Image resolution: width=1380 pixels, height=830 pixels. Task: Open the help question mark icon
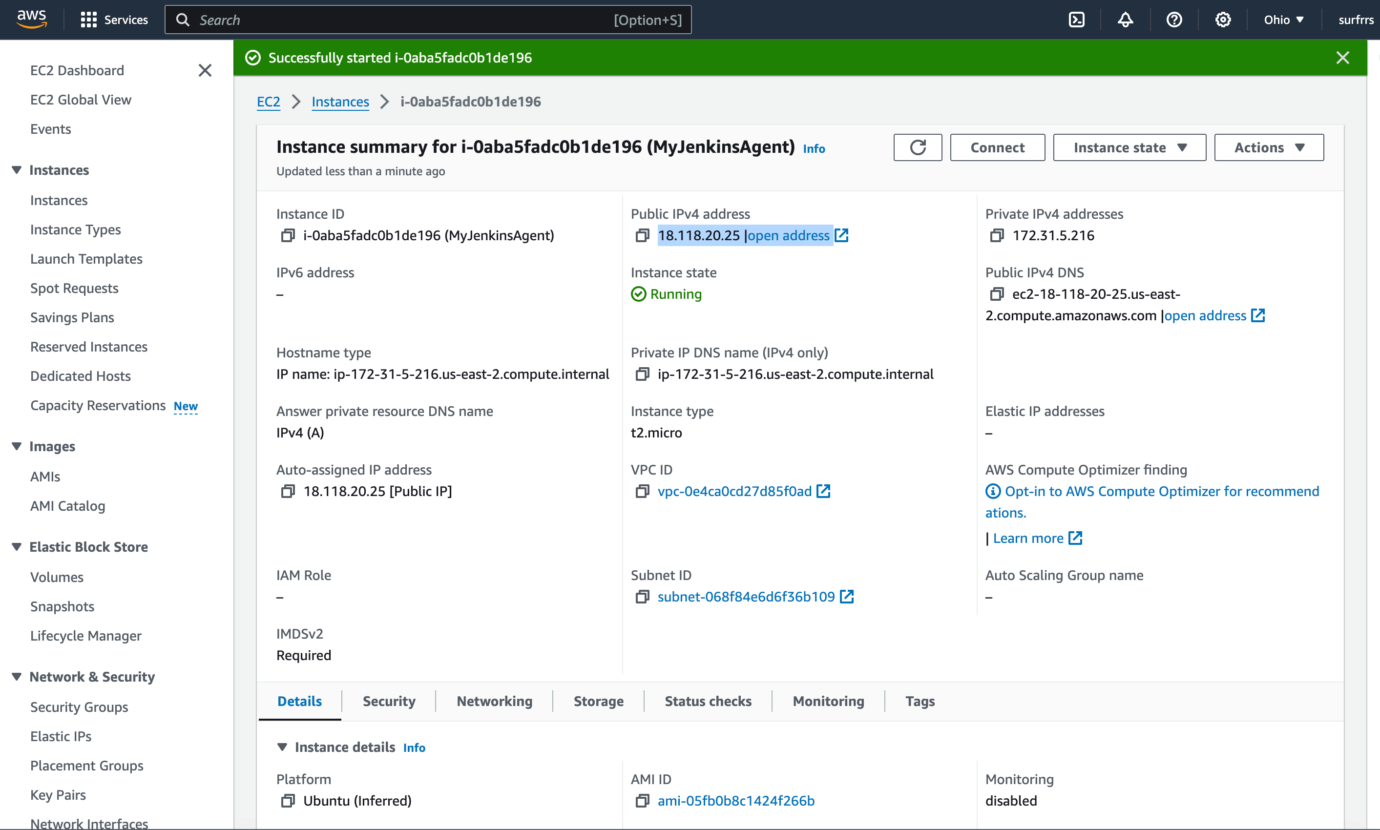[1173, 20]
